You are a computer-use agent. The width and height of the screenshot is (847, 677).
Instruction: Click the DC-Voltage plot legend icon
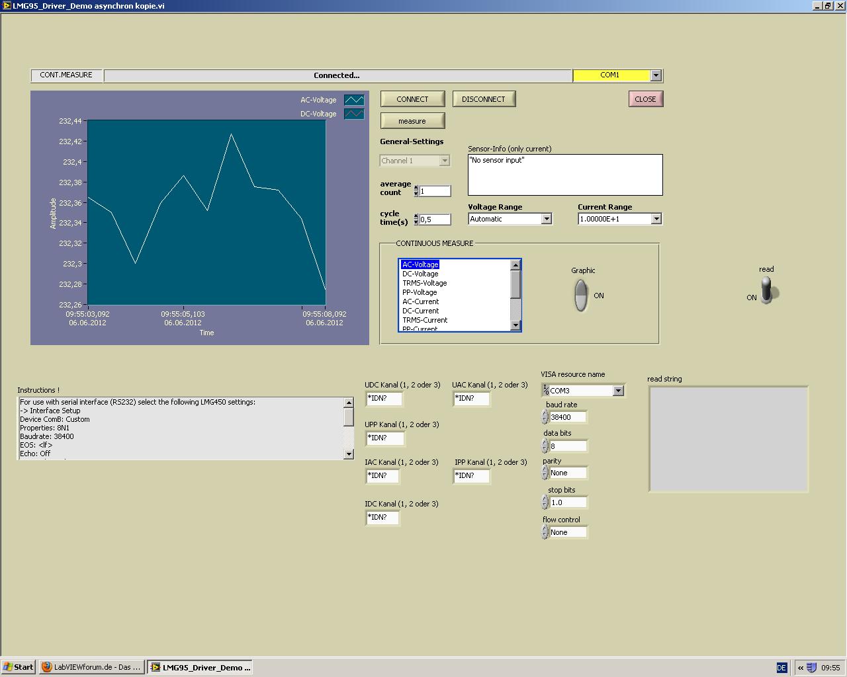tap(354, 114)
